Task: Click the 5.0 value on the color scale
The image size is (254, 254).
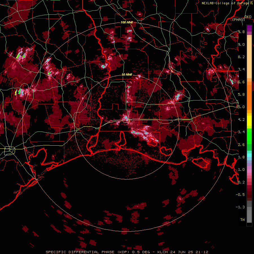Action: click(241, 107)
